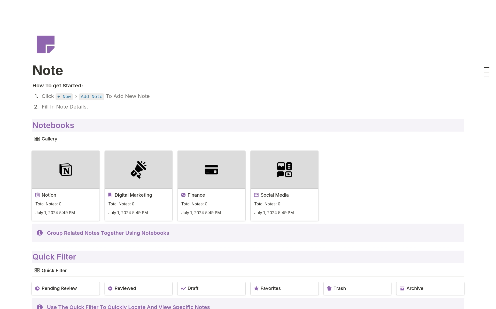
Task: Jump using top table-of-contents marker
Action: [486, 68]
